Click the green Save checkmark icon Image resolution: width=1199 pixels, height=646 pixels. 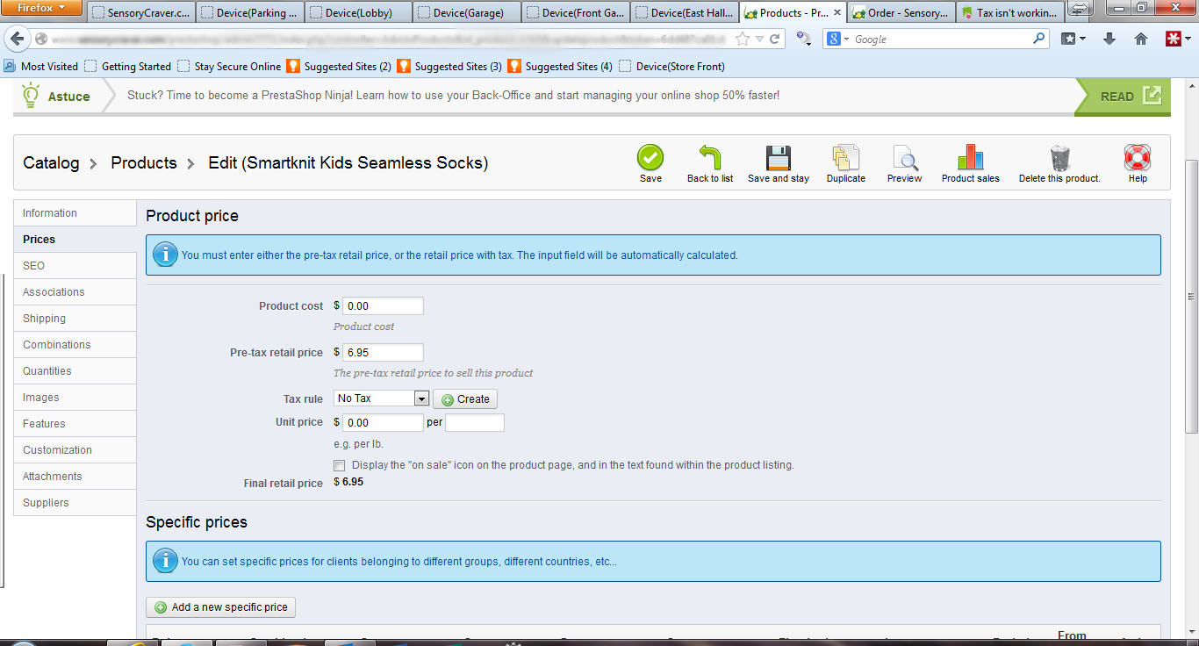pyautogui.click(x=650, y=158)
